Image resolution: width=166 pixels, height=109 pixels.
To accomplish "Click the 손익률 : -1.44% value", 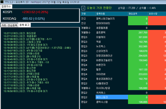I will [x=148, y=8].
